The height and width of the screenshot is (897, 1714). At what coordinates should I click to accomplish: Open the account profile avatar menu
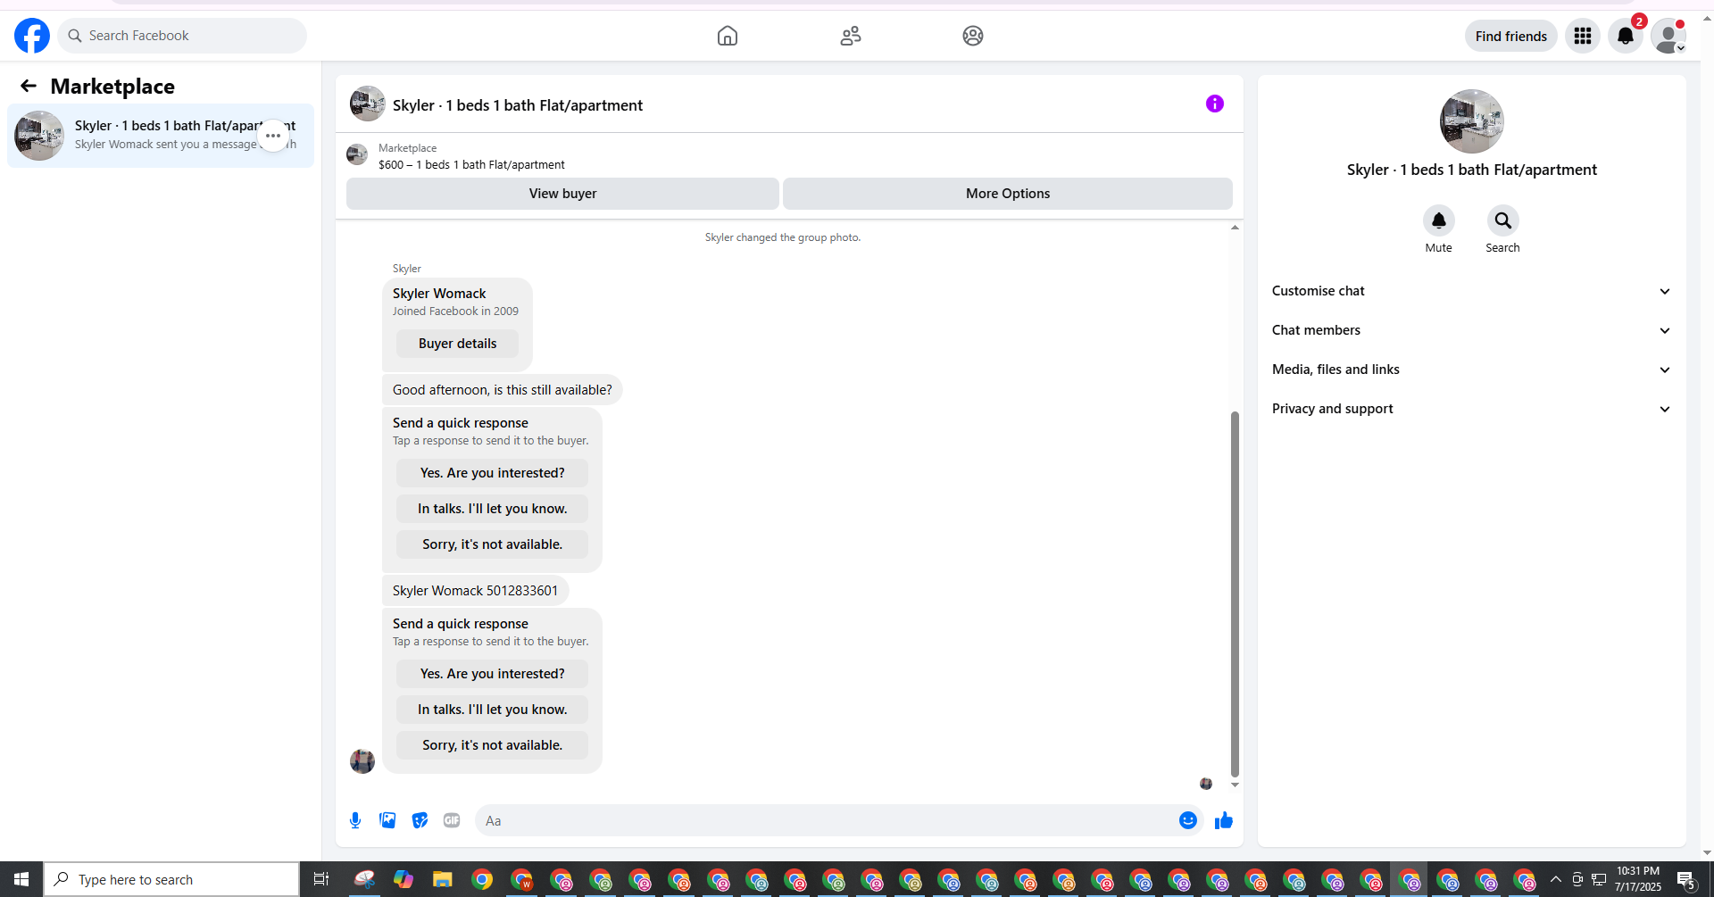pos(1668,36)
